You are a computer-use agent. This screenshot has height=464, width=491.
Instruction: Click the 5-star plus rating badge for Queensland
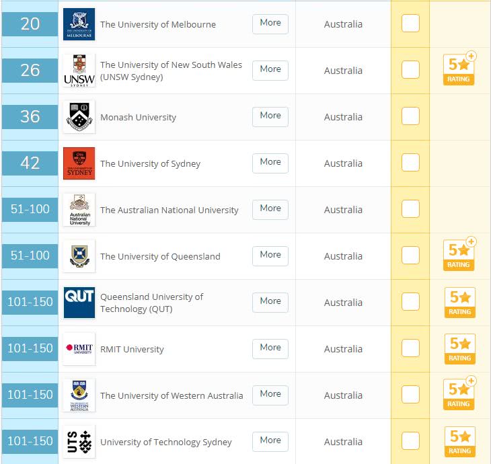point(459,254)
